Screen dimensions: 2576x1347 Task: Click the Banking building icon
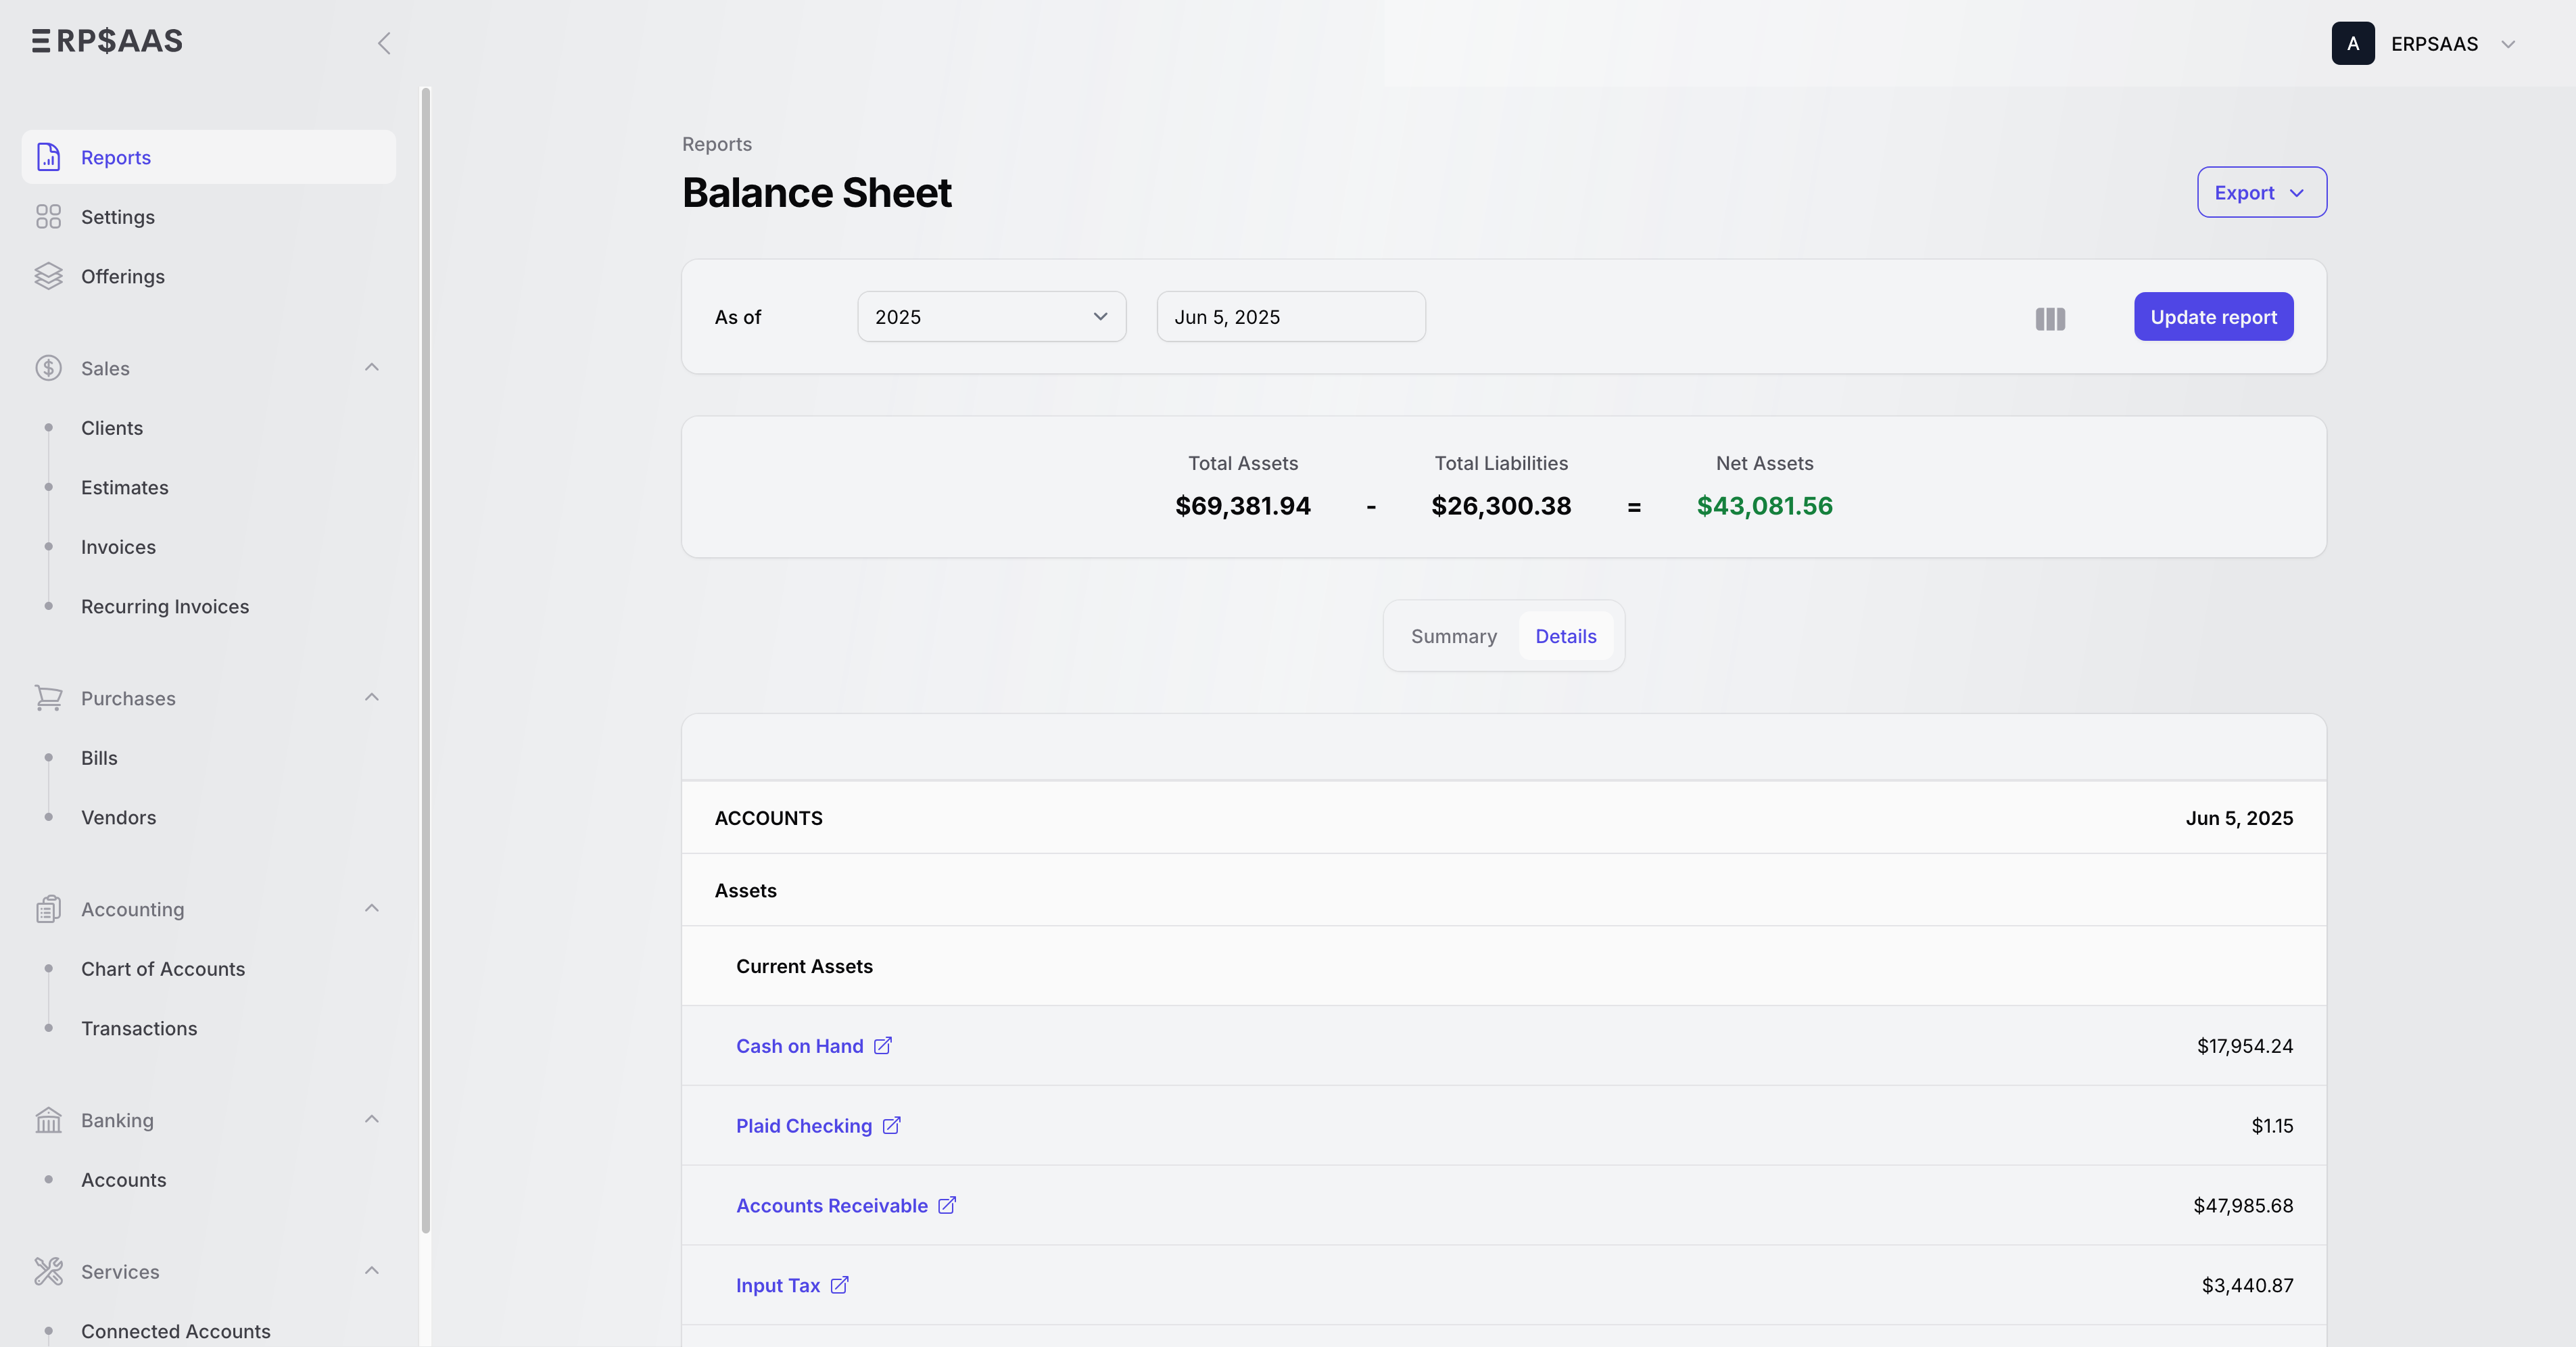(x=48, y=1120)
